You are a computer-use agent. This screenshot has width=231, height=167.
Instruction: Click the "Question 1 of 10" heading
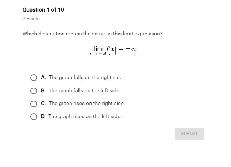(43, 10)
